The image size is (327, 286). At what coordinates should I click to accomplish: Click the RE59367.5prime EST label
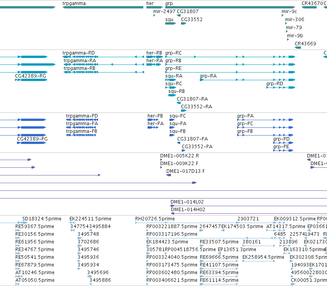35,226
